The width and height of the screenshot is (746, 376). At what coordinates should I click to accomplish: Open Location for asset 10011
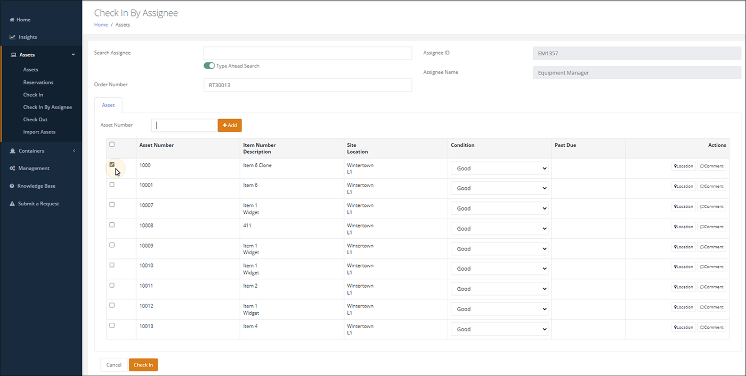tap(683, 287)
